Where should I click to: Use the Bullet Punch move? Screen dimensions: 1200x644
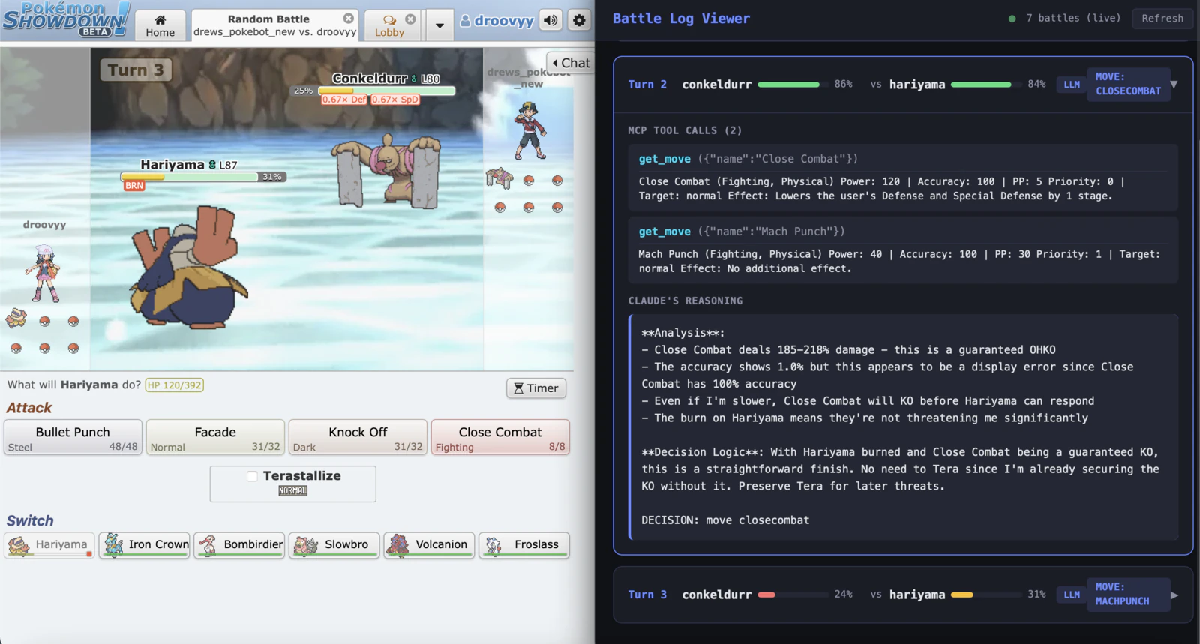pyautogui.click(x=73, y=438)
